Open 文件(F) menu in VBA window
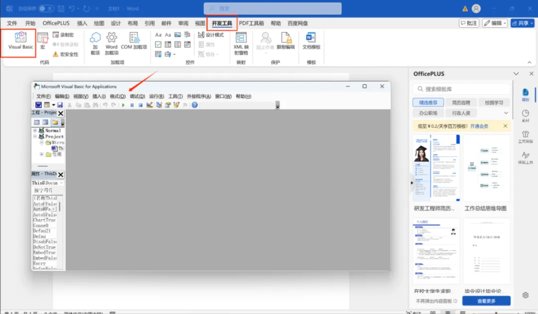538x314 pixels. pyautogui.click(x=43, y=97)
